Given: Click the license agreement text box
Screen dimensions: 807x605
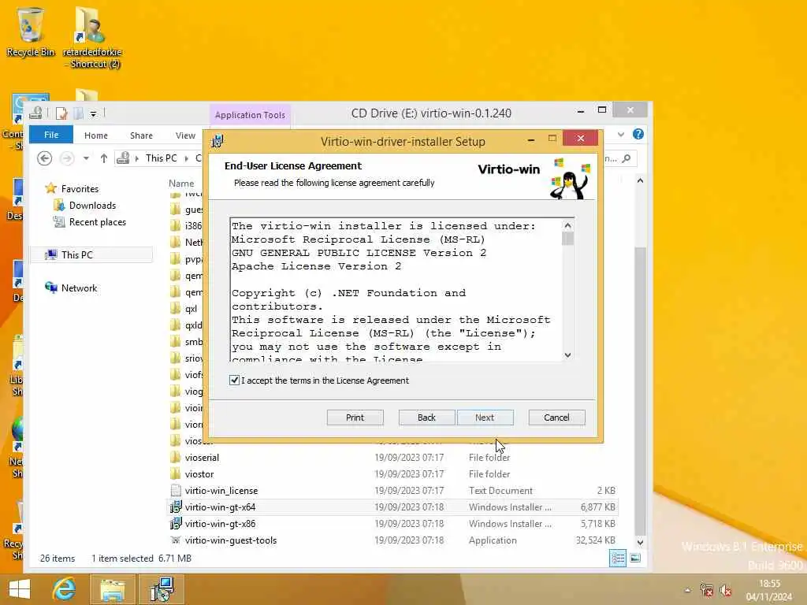Looking at the screenshot, I should tap(396, 290).
